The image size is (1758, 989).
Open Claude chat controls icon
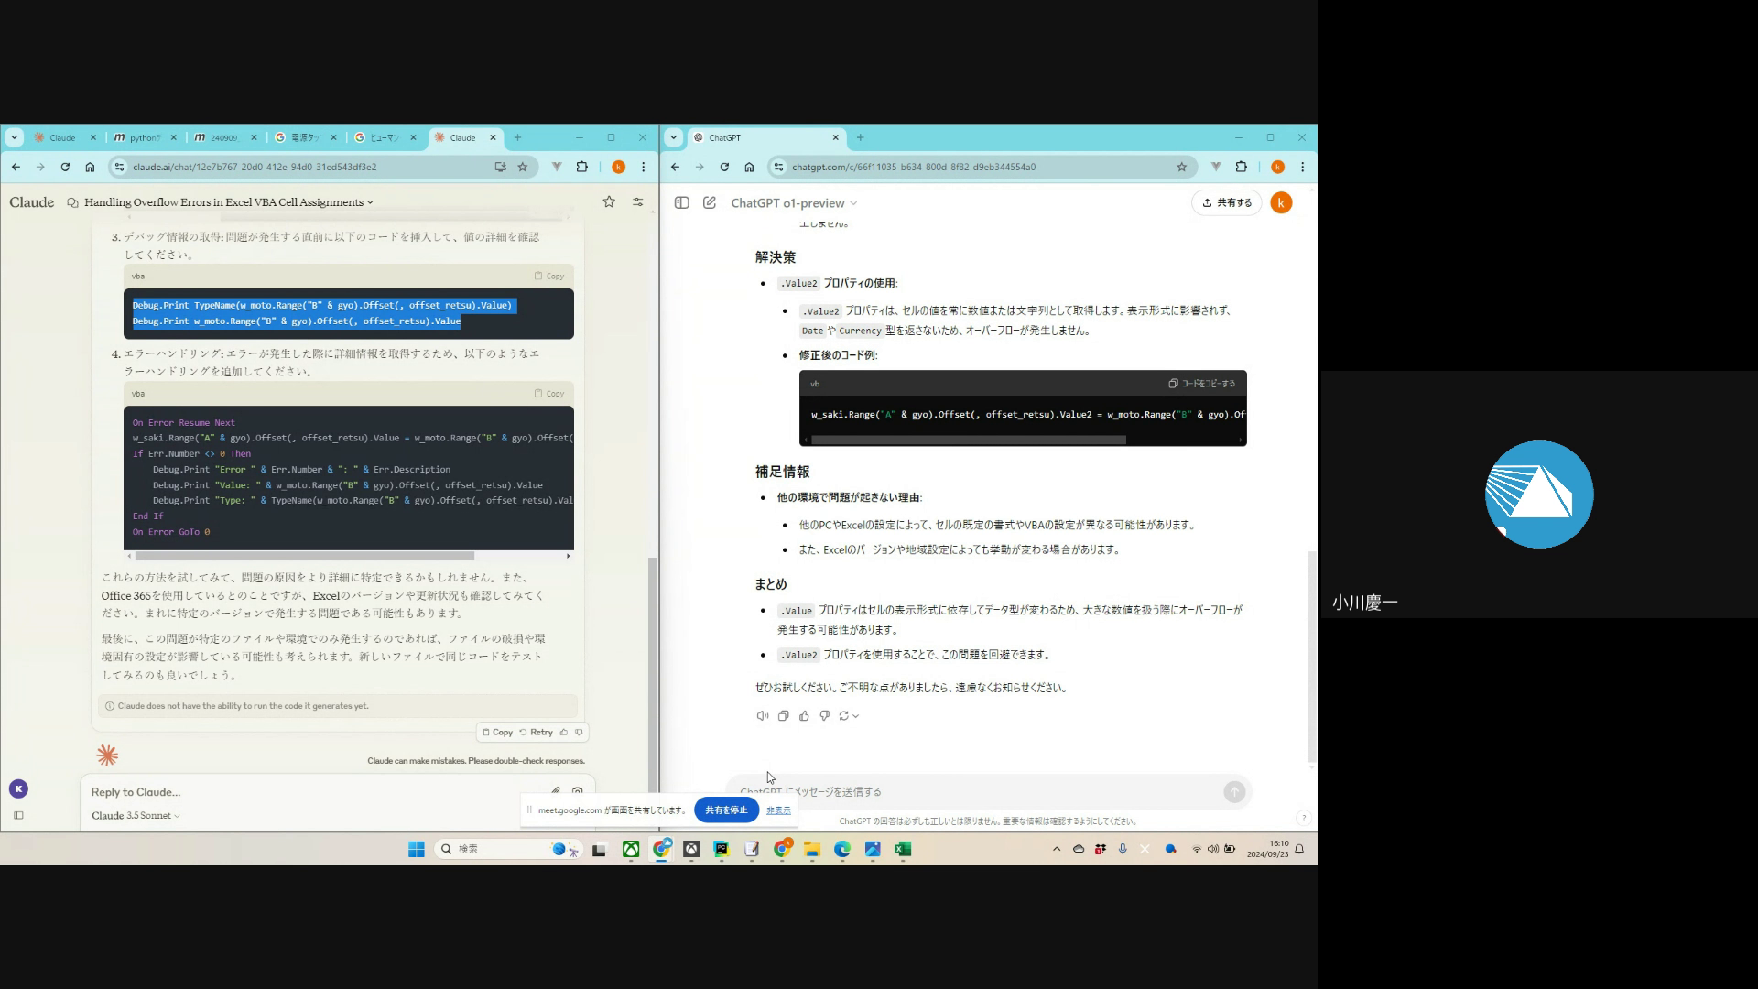pyautogui.click(x=638, y=202)
